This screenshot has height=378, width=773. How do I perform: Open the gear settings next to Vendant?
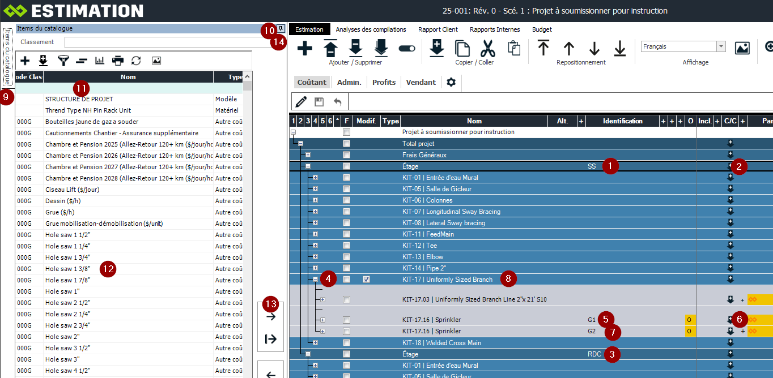click(x=451, y=82)
